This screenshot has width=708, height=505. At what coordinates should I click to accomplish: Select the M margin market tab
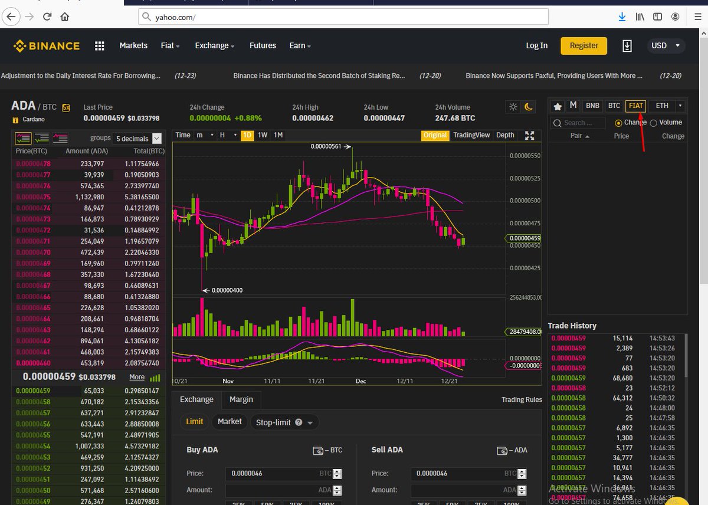[x=573, y=106]
